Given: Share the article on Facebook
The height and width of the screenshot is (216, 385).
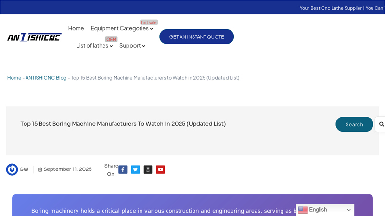Looking at the screenshot, I should pos(123,169).
